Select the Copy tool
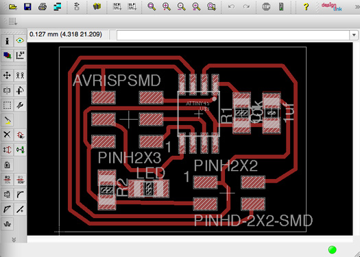 pyautogui.click(x=20, y=75)
